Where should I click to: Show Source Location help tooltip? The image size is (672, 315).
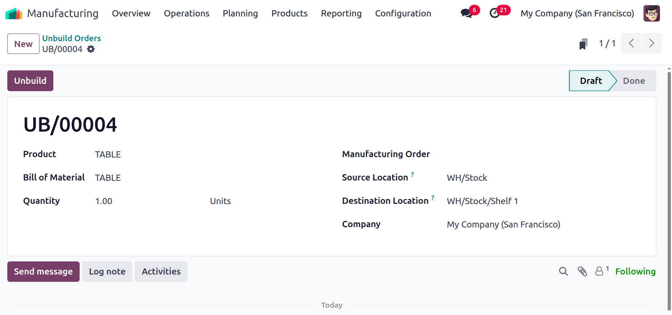coord(412,174)
